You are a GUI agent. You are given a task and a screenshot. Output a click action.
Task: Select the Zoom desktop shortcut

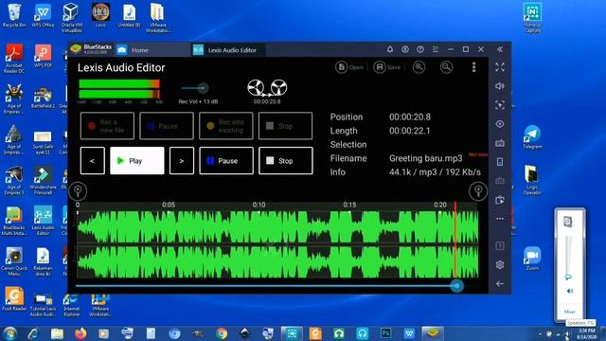(532, 259)
